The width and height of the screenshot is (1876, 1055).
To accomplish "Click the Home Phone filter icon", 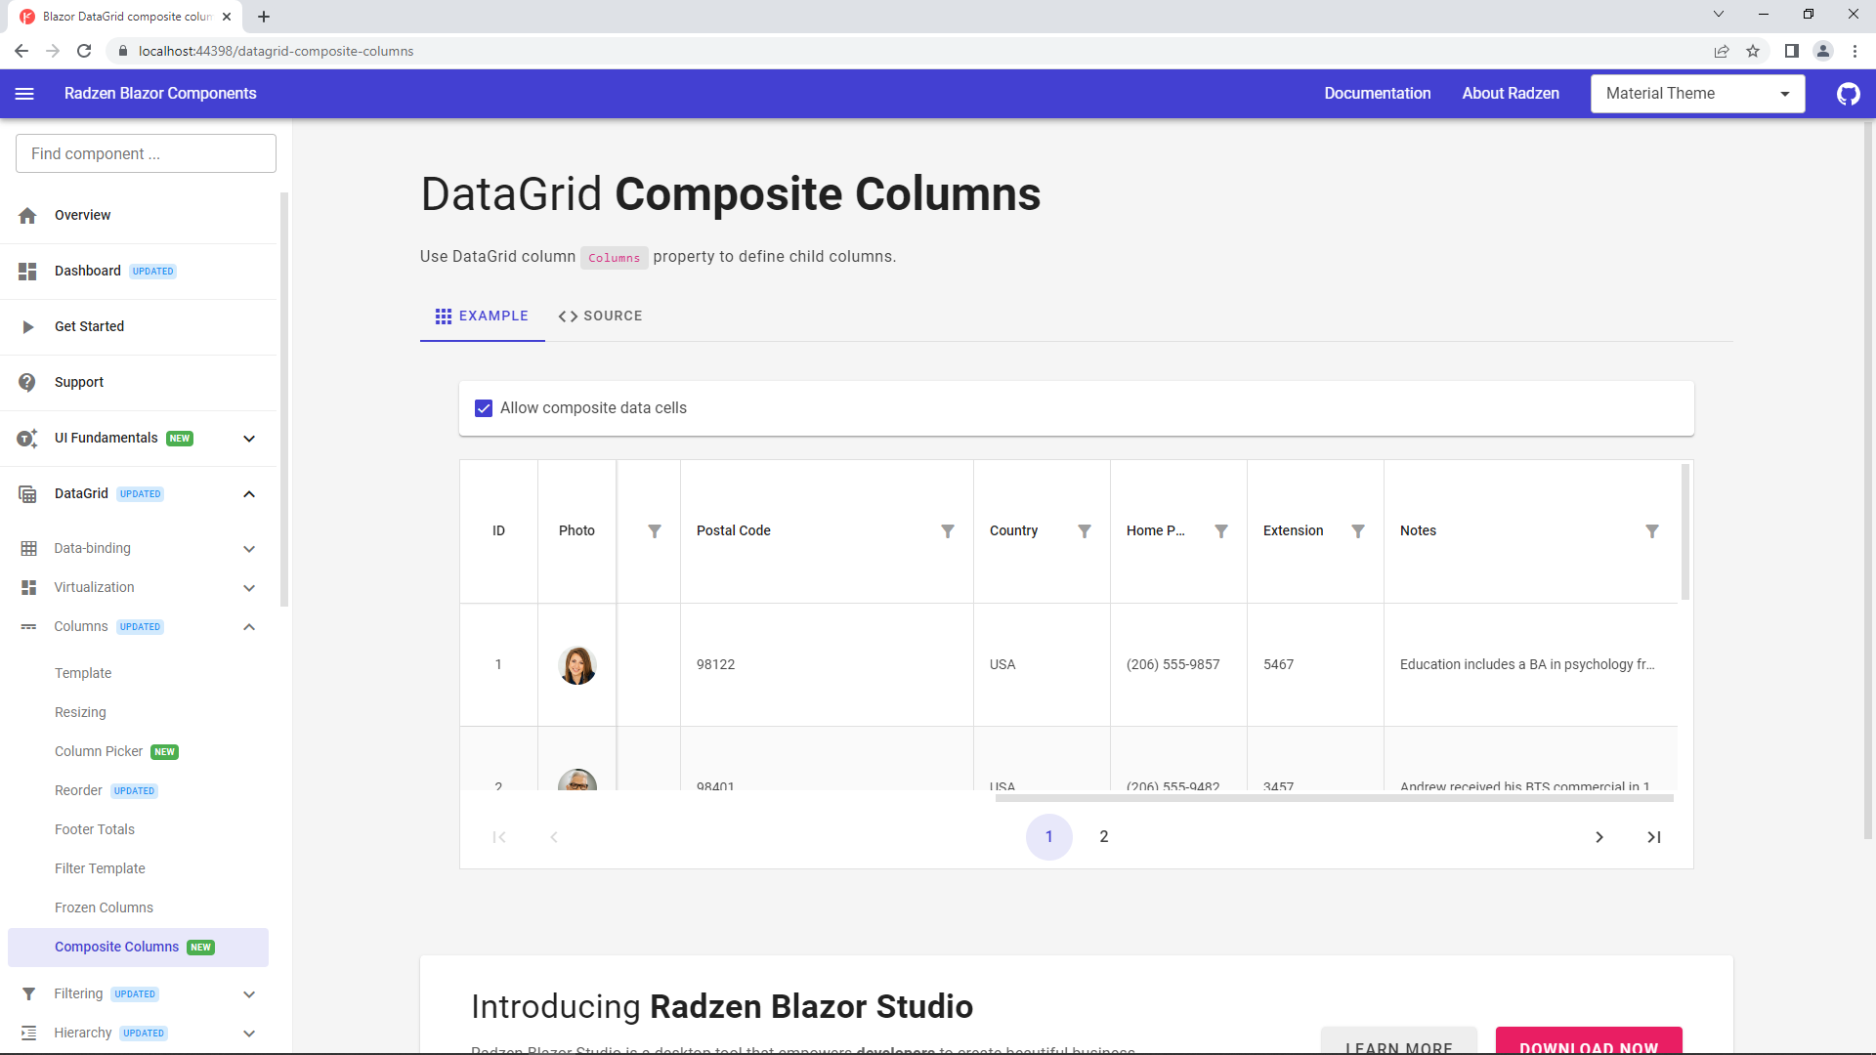I will [x=1220, y=531].
